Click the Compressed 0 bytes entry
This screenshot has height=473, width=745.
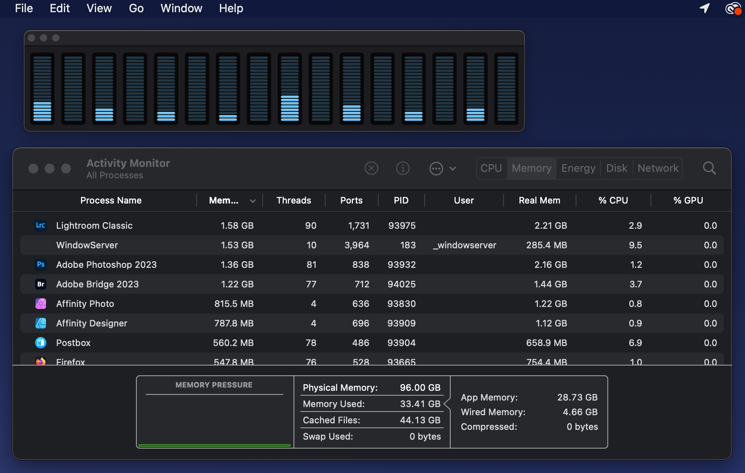pyautogui.click(x=529, y=427)
